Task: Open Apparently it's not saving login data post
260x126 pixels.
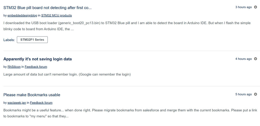Action: coord(37,59)
